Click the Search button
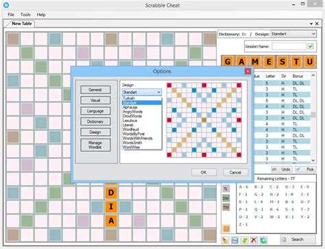 (298, 239)
